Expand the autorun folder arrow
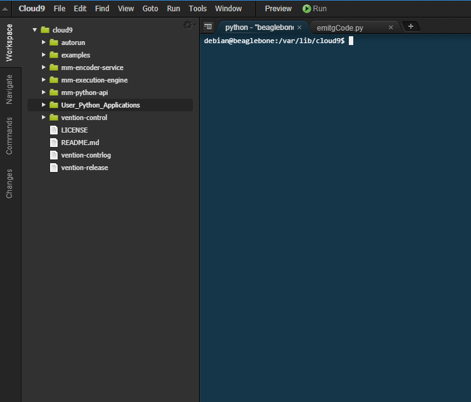This screenshot has width=471, height=402. pos(44,43)
